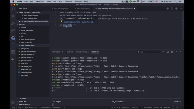Viewport: 194px width, 109px height.
Task: Open editor More Actions ellipsis
Action: click(x=181, y=8)
